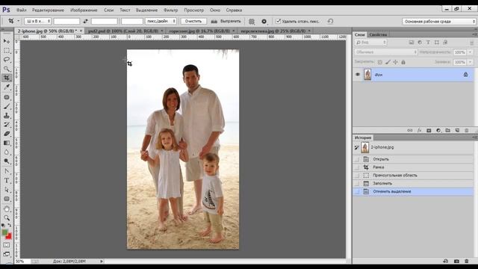Delete current history state trash
Image resolution: width=478 pixels, height=269 pixels.
[466, 262]
